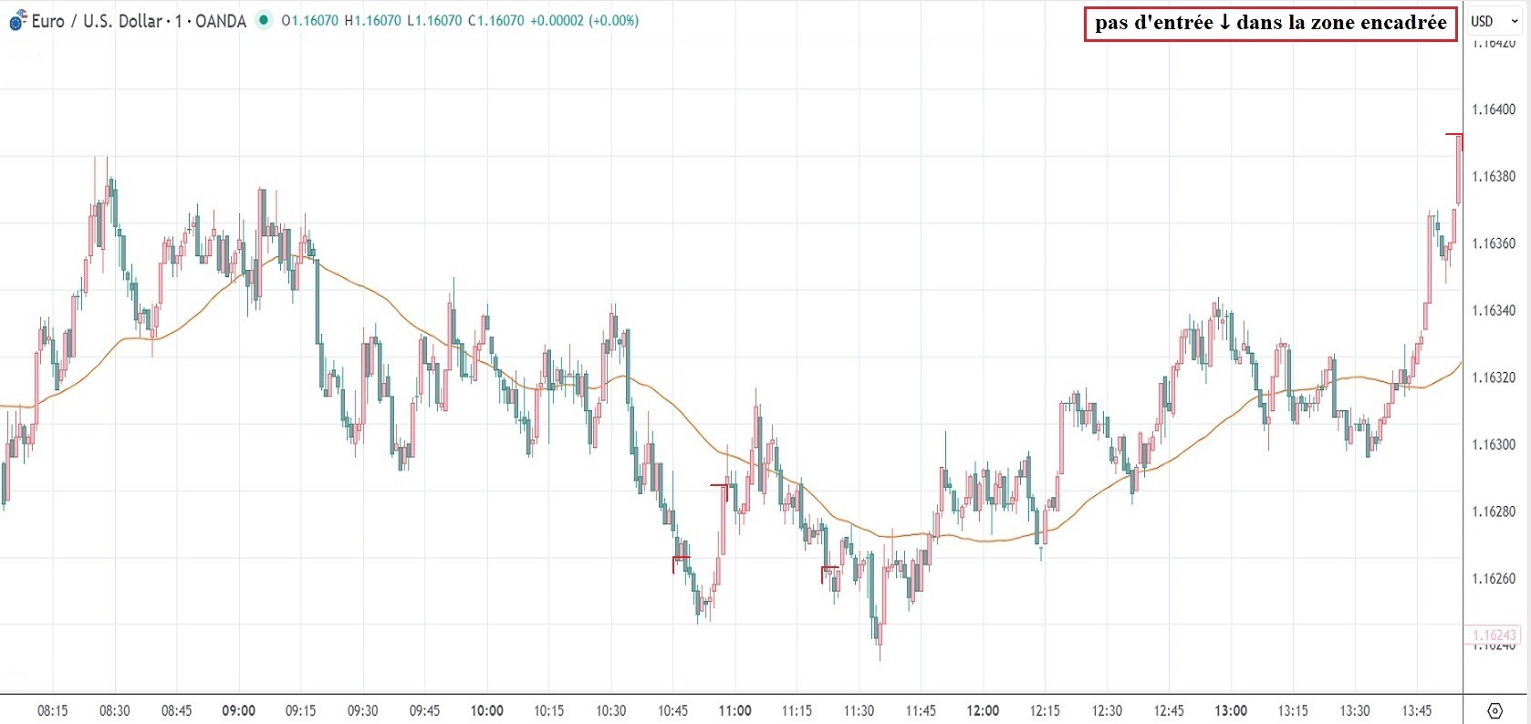
Task: Click the green market status dot
Action: (x=264, y=20)
